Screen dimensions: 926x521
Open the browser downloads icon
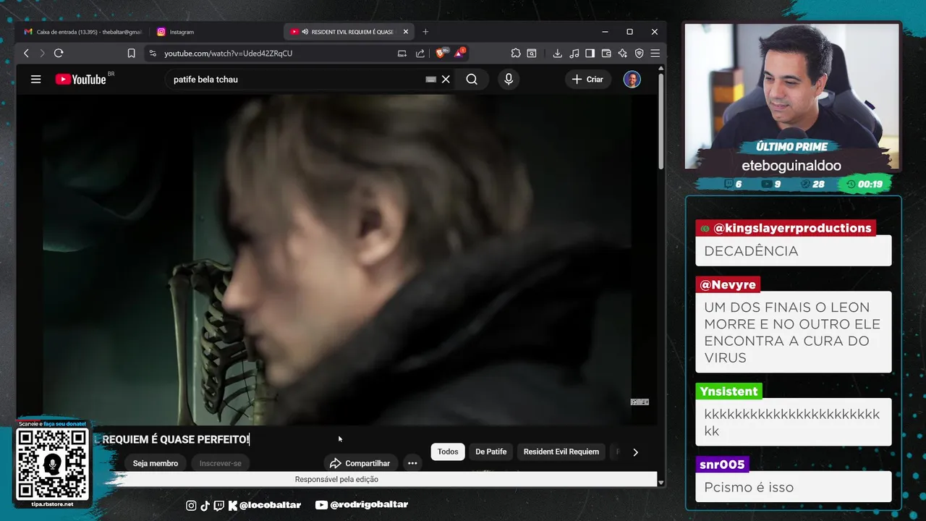[557, 53]
